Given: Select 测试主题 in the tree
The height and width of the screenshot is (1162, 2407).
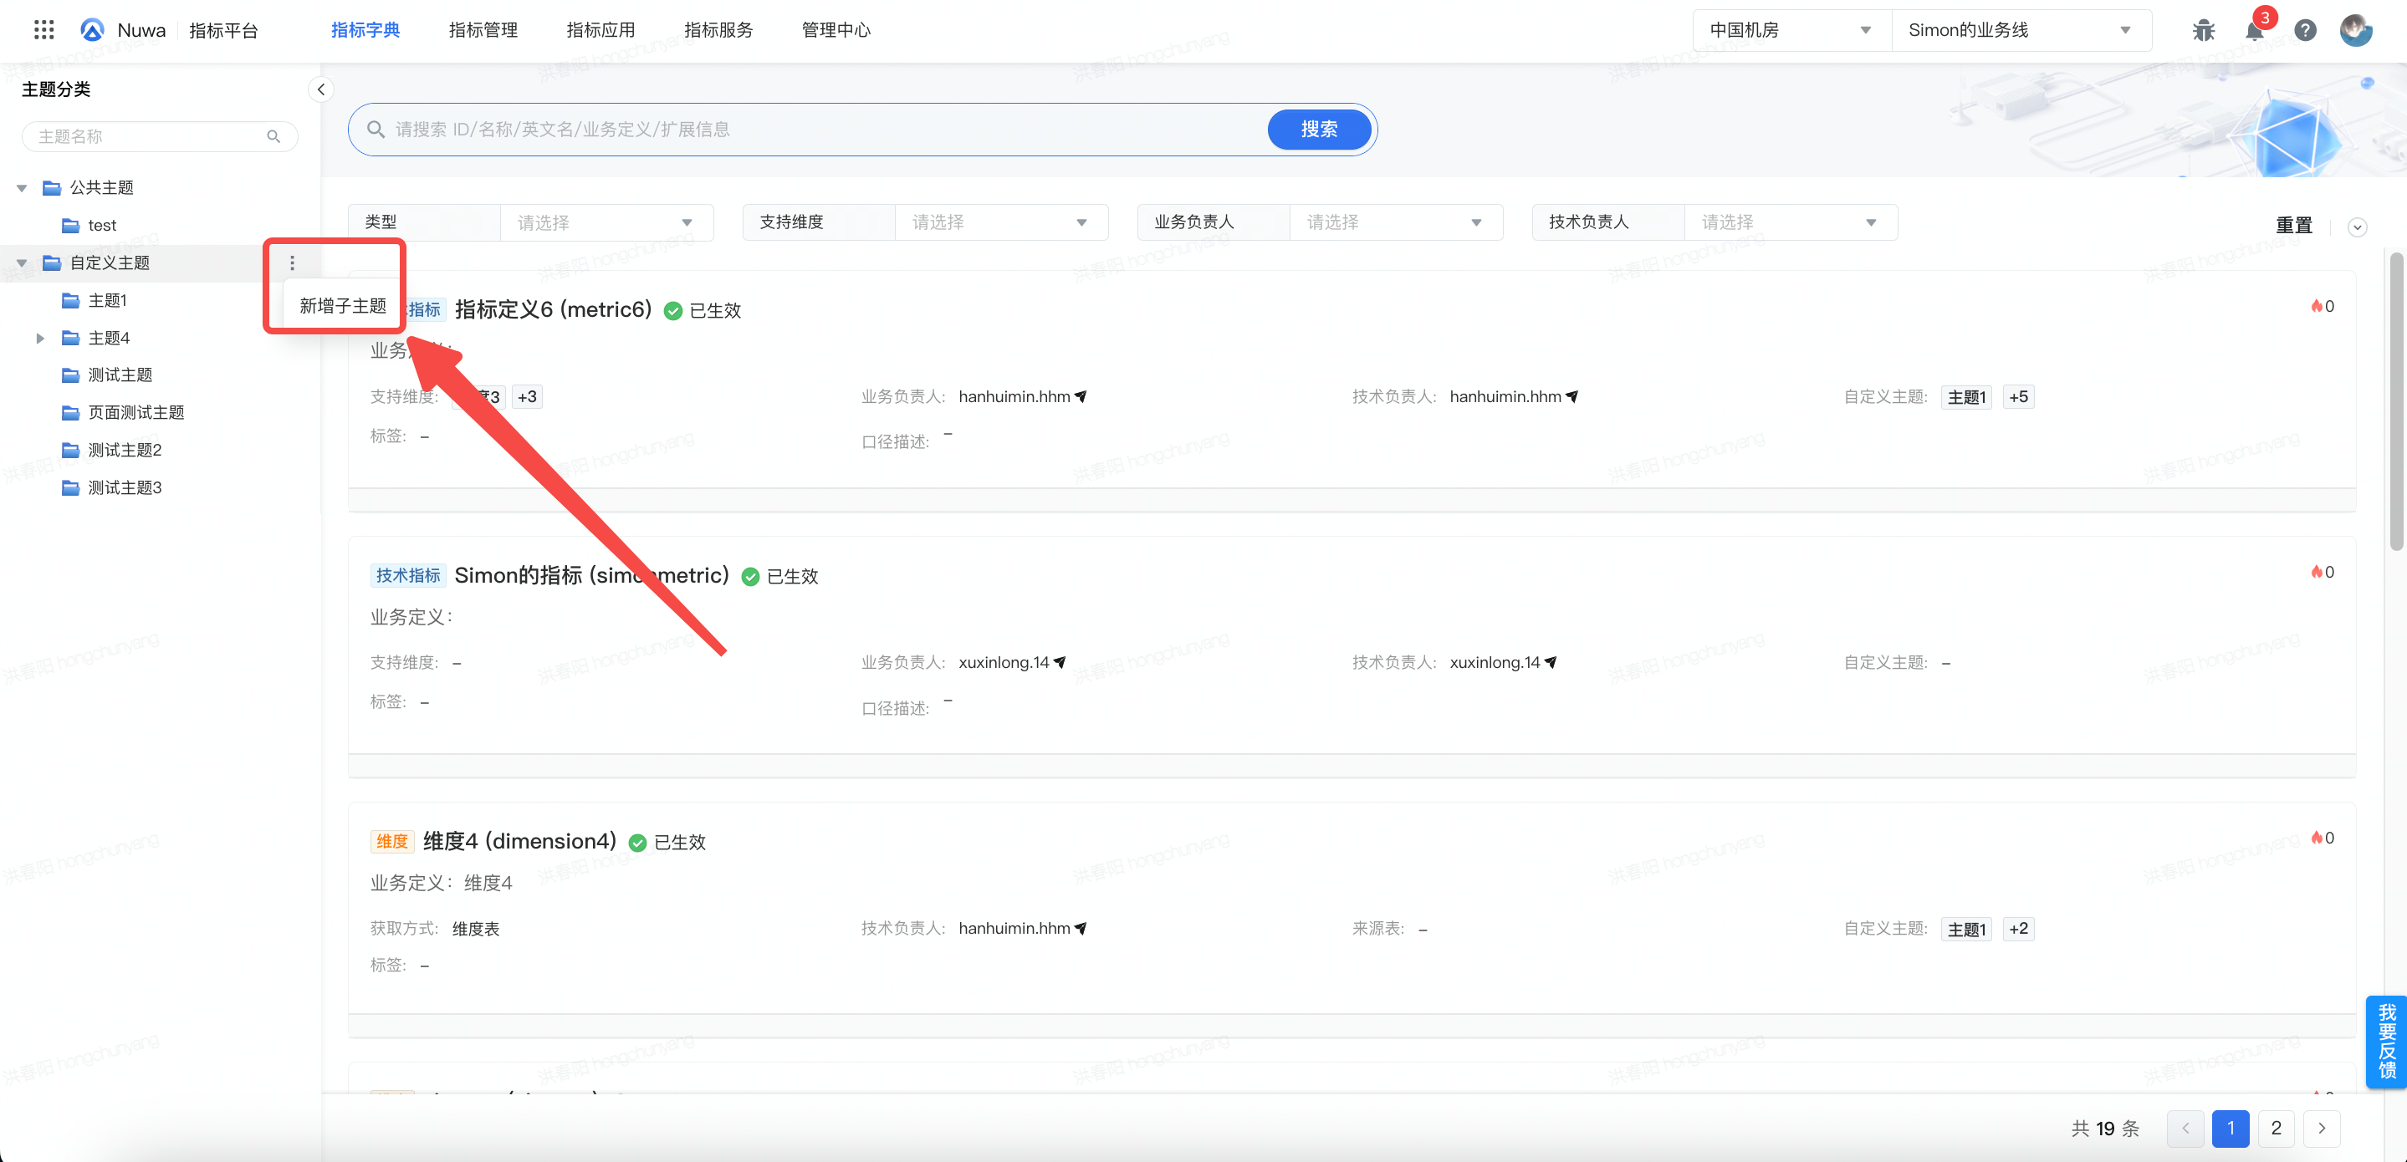Looking at the screenshot, I should 120,375.
